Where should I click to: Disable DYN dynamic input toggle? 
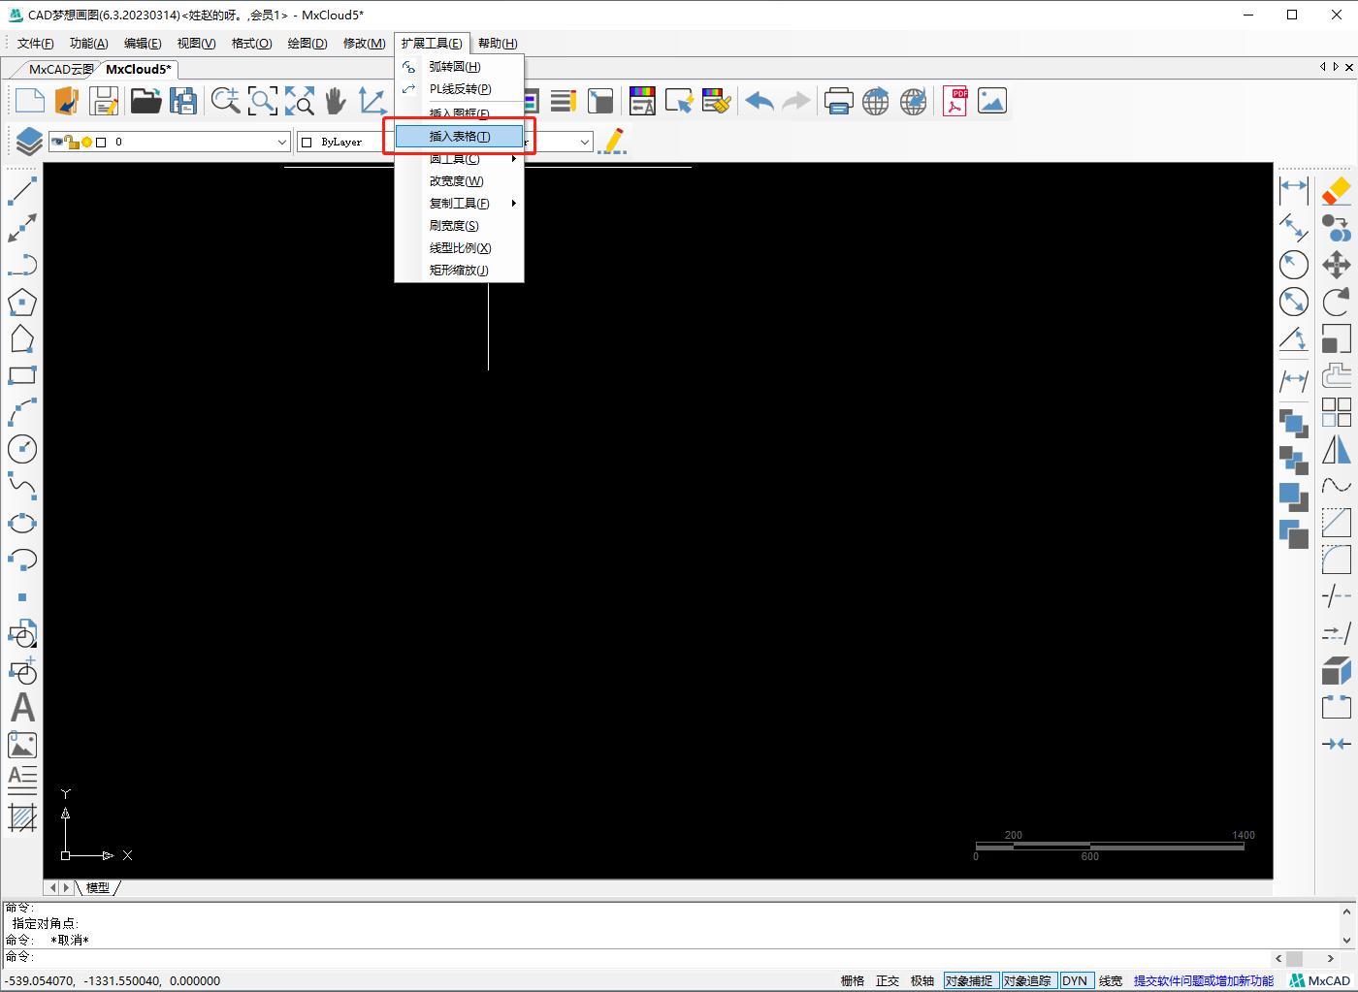coord(1075,980)
